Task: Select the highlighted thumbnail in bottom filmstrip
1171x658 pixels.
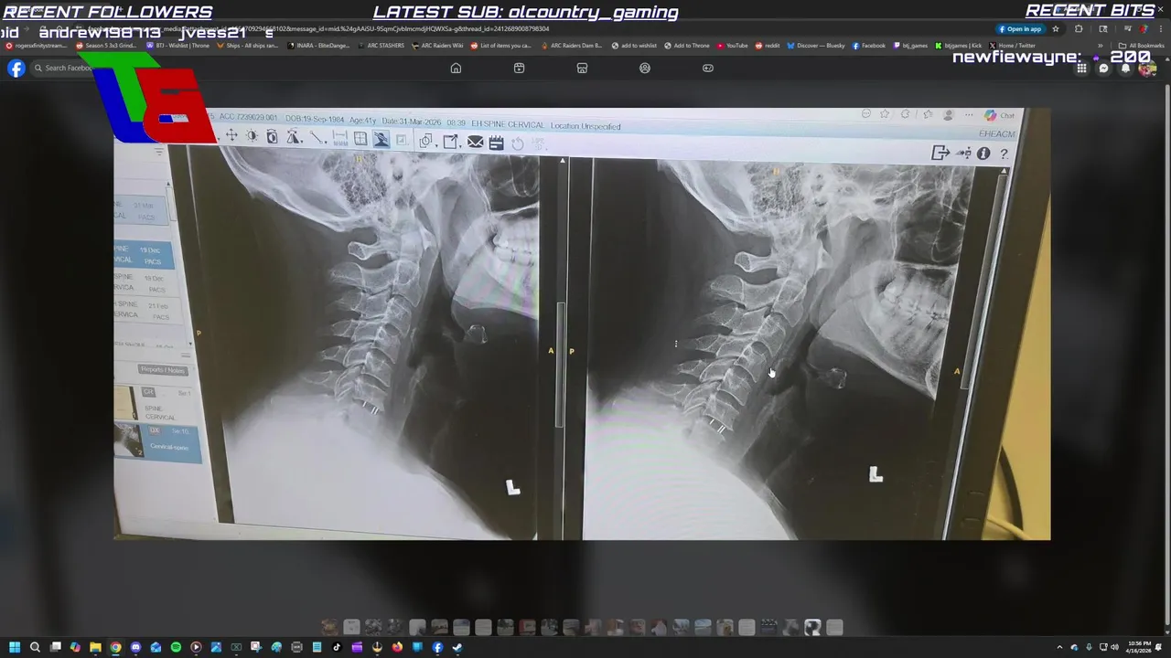Action: pos(812,627)
